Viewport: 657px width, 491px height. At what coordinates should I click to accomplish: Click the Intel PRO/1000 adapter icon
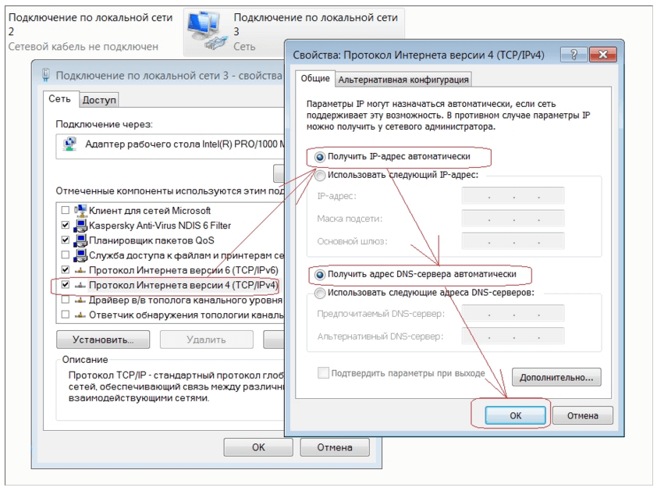point(71,144)
